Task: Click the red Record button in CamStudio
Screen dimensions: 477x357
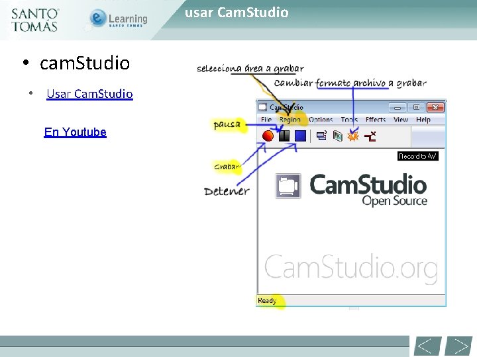Action: coord(268,136)
